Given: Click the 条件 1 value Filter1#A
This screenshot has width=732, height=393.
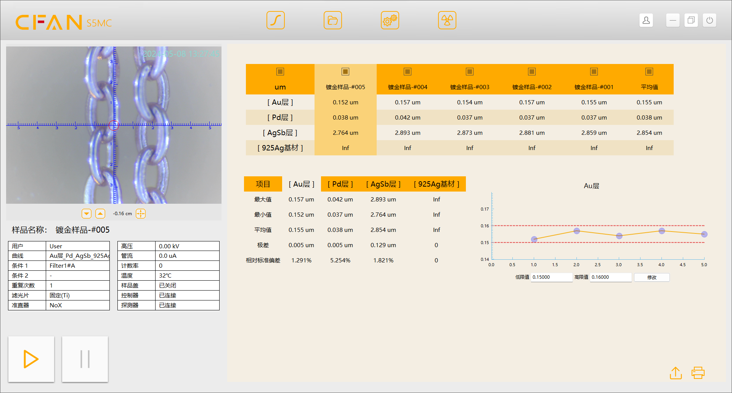Looking at the screenshot, I should pos(78,266).
